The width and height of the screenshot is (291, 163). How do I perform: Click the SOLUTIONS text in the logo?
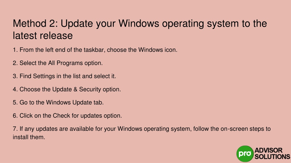click(272, 156)
